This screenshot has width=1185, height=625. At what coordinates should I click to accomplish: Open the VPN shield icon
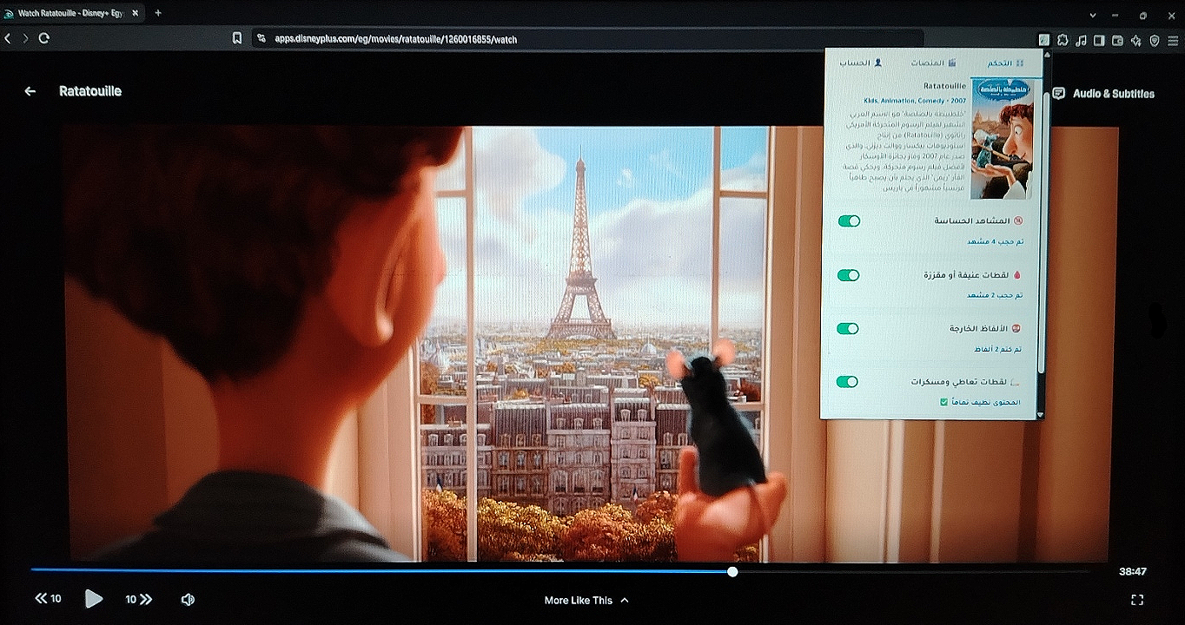[x=1155, y=40]
